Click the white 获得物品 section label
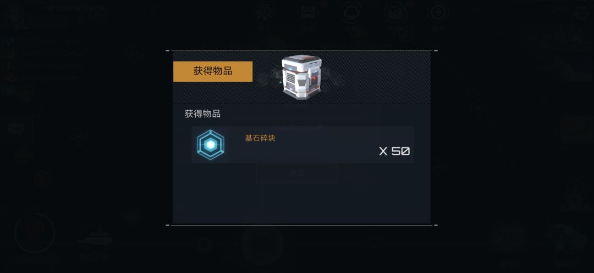The height and width of the screenshot is (273, 594). point(202,113)
